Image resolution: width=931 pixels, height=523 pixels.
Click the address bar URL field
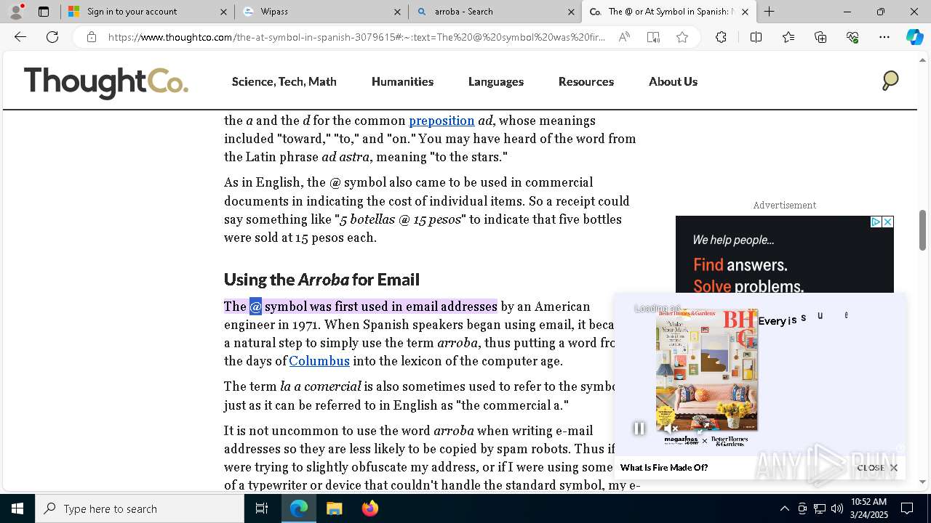point(356,37)
